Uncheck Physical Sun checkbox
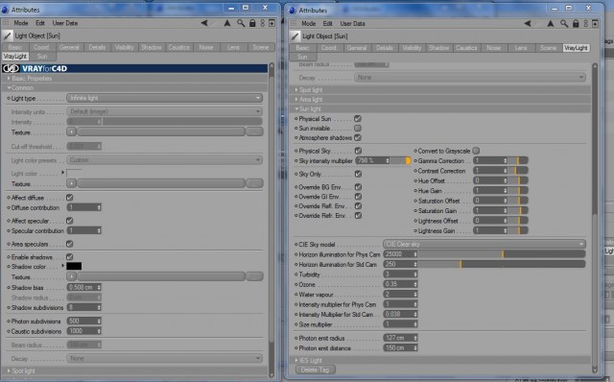This screenshot has height=382, width=614. (x=358, y=118)
